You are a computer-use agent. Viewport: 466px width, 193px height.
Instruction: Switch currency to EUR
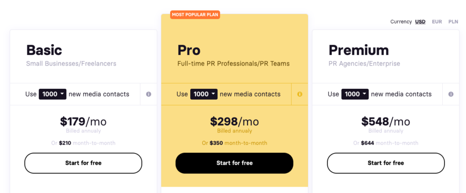coord(437,21)
